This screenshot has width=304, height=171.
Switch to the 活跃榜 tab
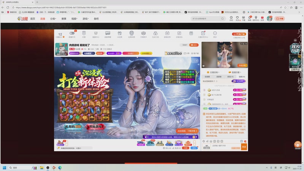coord(219,77)
